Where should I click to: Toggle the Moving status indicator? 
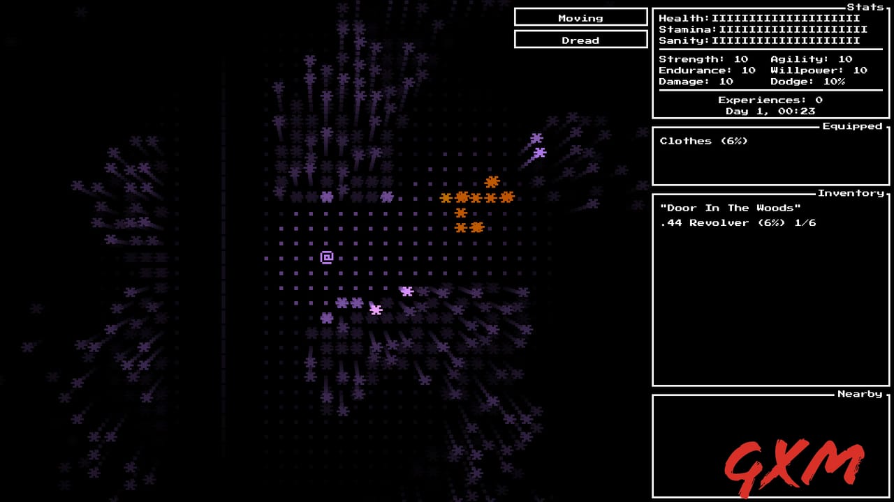(x=581, y=17)
